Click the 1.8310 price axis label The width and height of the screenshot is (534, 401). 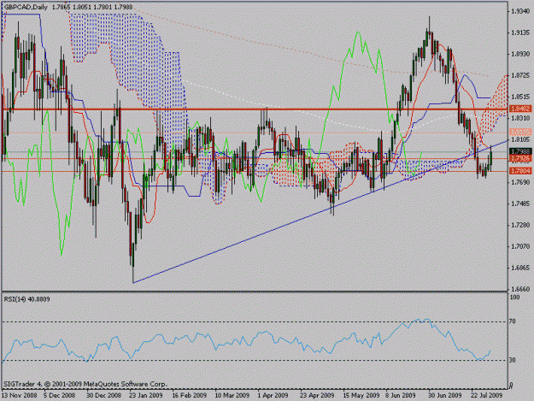click(x=521, y=118)
